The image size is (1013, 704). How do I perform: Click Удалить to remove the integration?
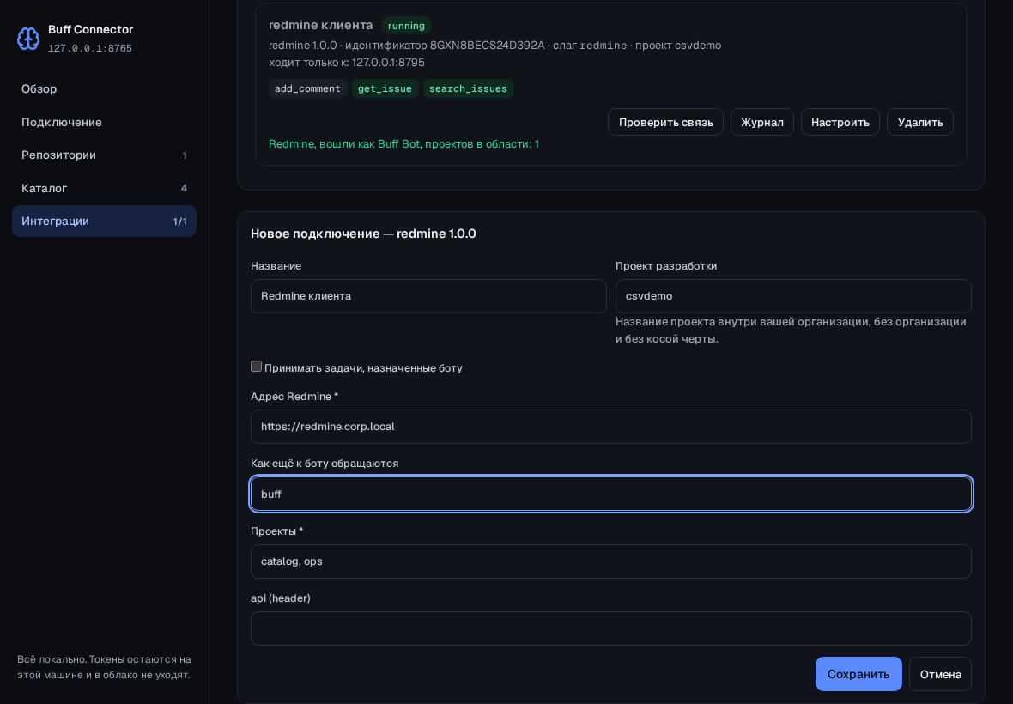920,122
